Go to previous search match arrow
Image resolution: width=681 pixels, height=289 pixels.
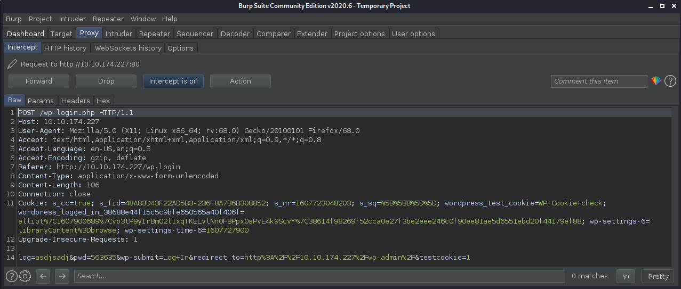[x=44, y=276]
